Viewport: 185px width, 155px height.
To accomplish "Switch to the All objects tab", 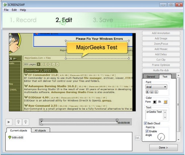I will pyautogui.click(x=40, y=130).
